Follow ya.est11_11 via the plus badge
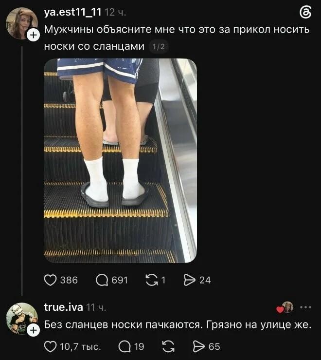This screenshot has height=360, width=321. [x=34, y=35]
